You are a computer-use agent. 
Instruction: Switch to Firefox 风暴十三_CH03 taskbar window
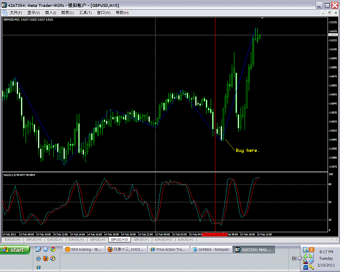[x=126, y=250]
